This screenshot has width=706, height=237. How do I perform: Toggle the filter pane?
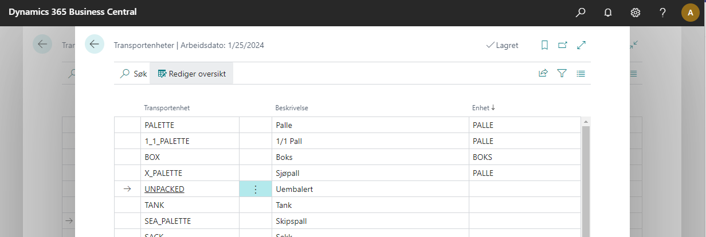pyautogui.click(x=562, y=74)
